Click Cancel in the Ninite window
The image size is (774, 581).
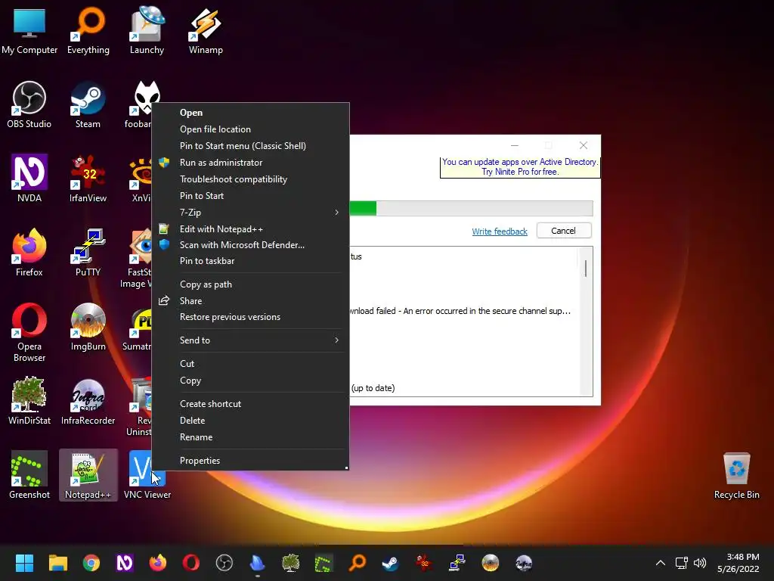point(564,231)
